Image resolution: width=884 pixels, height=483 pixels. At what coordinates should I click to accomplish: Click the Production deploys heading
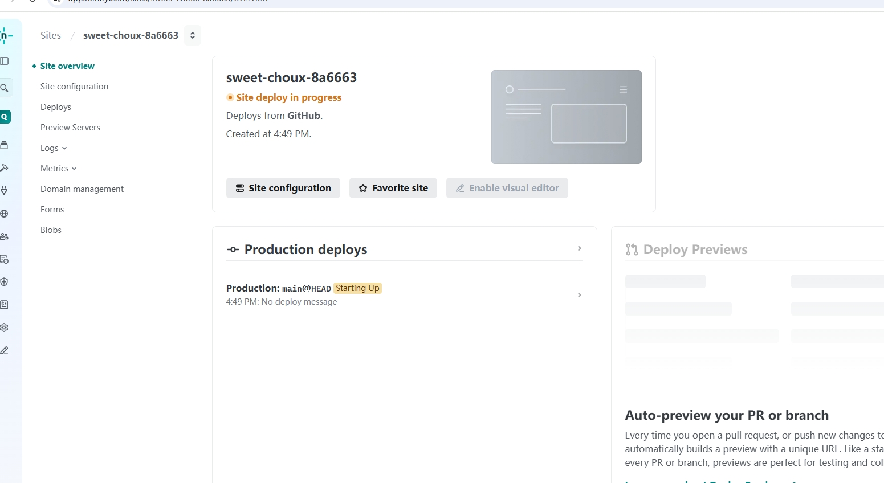pos(305,249)
